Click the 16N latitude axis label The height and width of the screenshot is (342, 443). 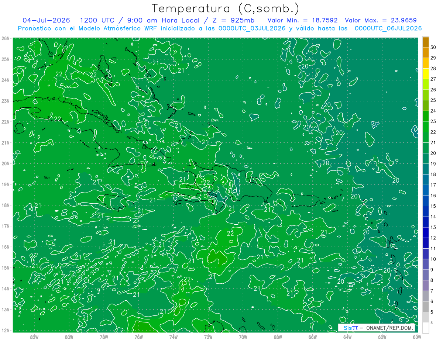pos(6,247)
